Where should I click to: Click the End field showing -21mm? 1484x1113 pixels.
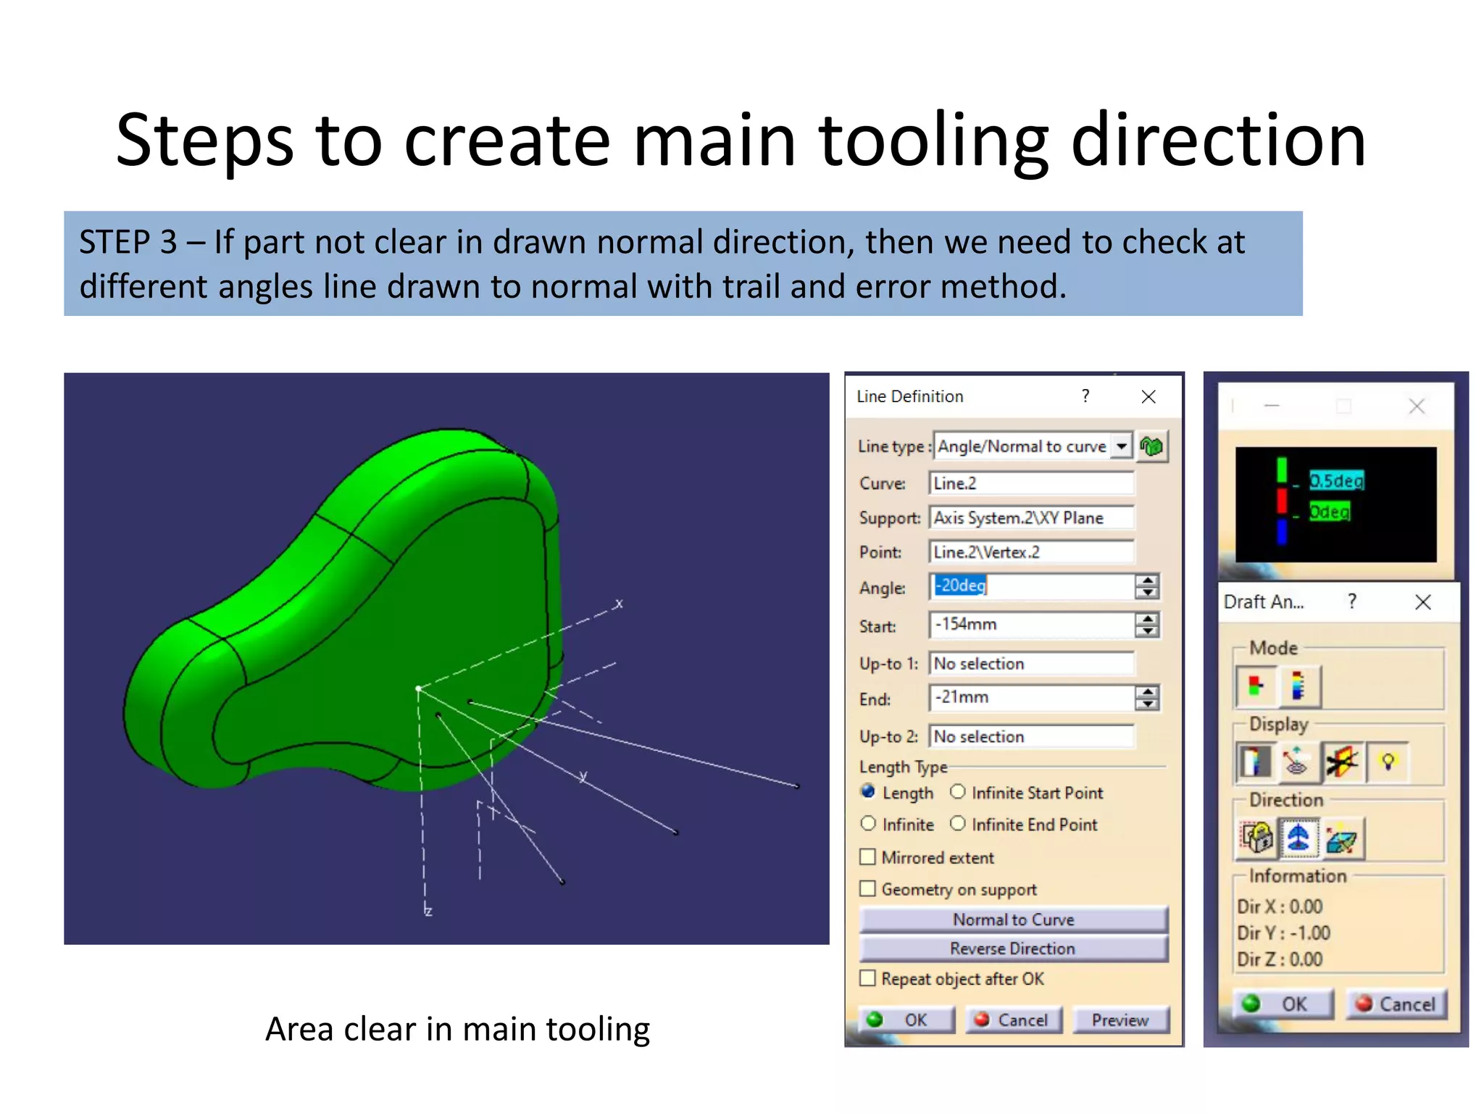pos(1031,698)
